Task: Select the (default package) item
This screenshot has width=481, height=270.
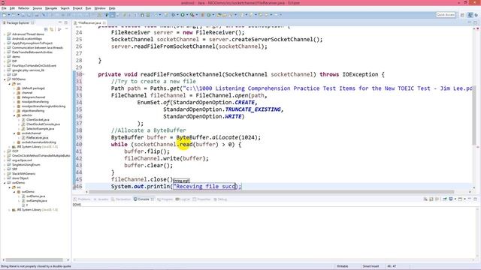Action: tap(33, 88)
